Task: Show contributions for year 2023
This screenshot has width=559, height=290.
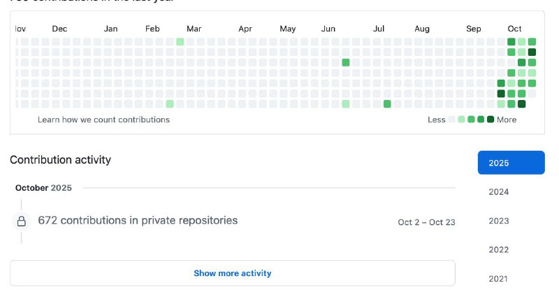Action: (x=499, y=222)
